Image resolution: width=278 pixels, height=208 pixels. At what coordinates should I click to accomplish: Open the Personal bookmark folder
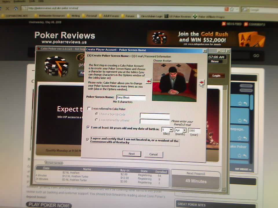89,16
